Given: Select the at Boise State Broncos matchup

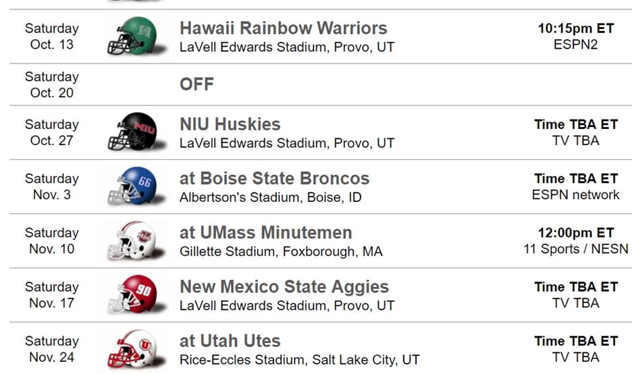Looking at the screenshot, I should [x=274, y=178].
